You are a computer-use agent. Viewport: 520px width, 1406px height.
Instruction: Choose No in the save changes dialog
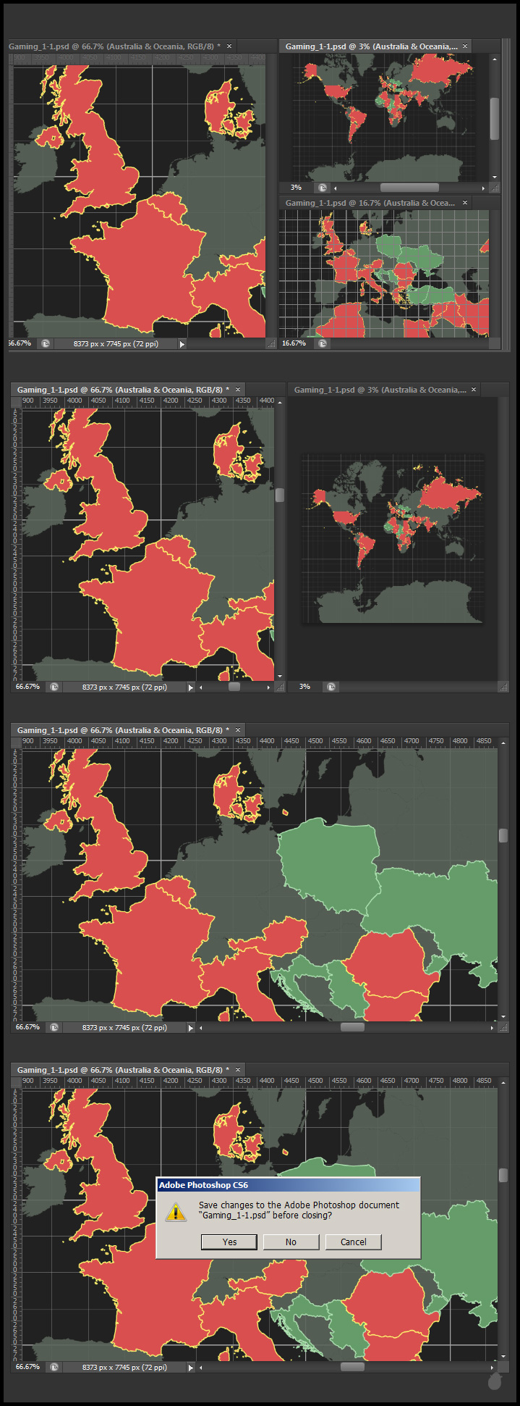pyautogui.click(x=291, y=1242)
